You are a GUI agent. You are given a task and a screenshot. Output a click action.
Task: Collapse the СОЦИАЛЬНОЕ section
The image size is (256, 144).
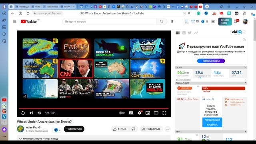tap(245, 83)
